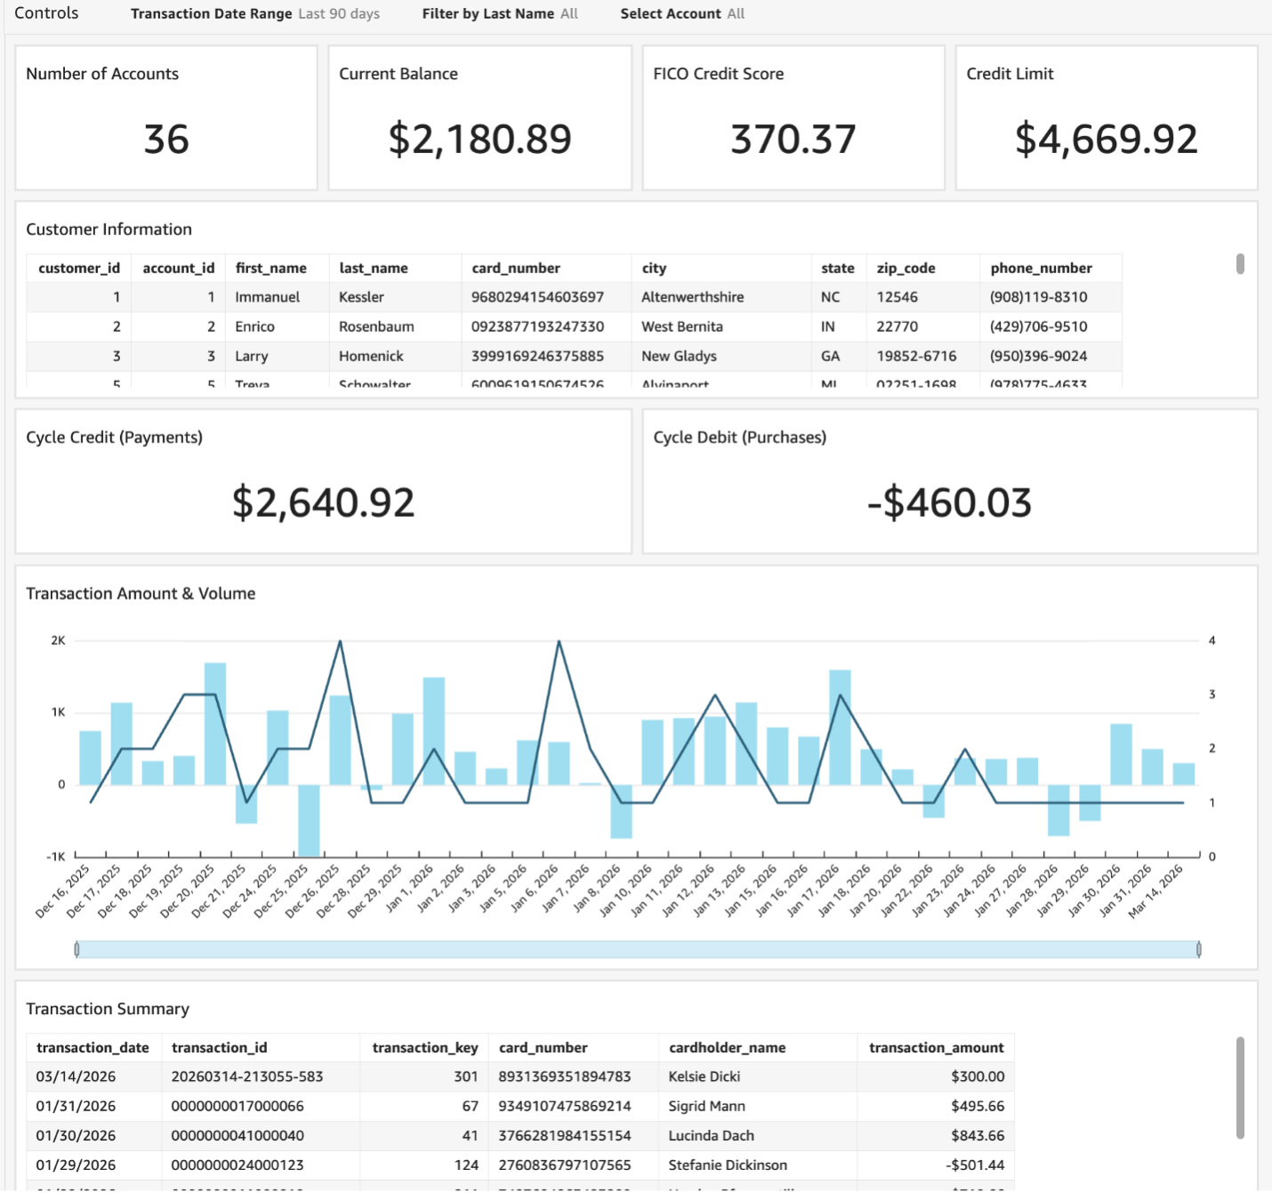The image size is (1272, 1193).
Task: Click the Cycle Debit (Purchases) value
Action: (x=947, y=503)
